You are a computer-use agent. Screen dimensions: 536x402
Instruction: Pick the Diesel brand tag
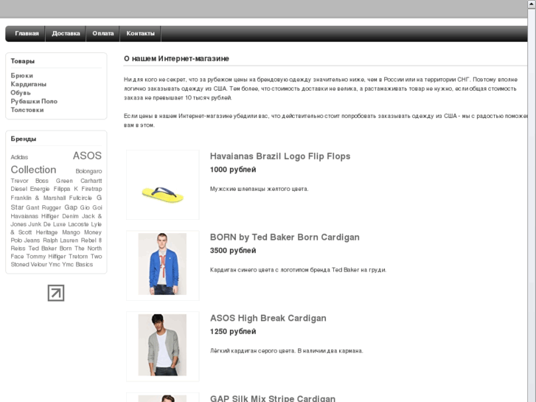(19, 189)
